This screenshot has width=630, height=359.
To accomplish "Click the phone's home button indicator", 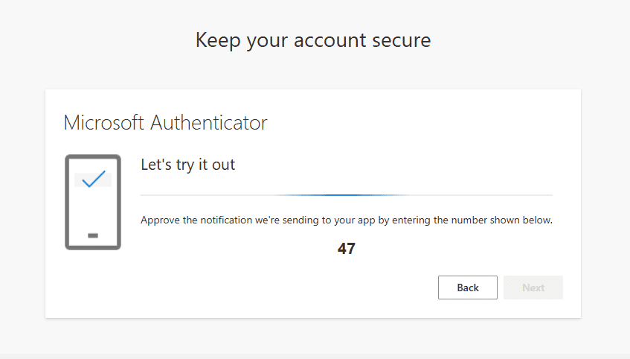I will coord(93,235).
